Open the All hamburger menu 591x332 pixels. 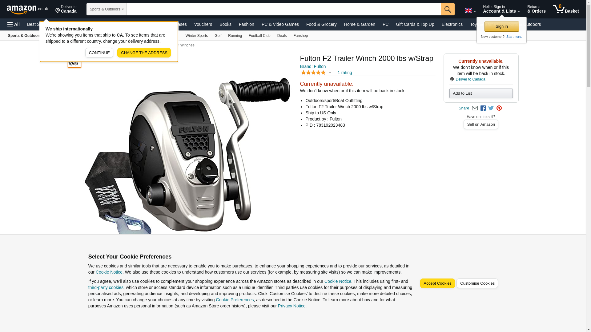point(14,24)
